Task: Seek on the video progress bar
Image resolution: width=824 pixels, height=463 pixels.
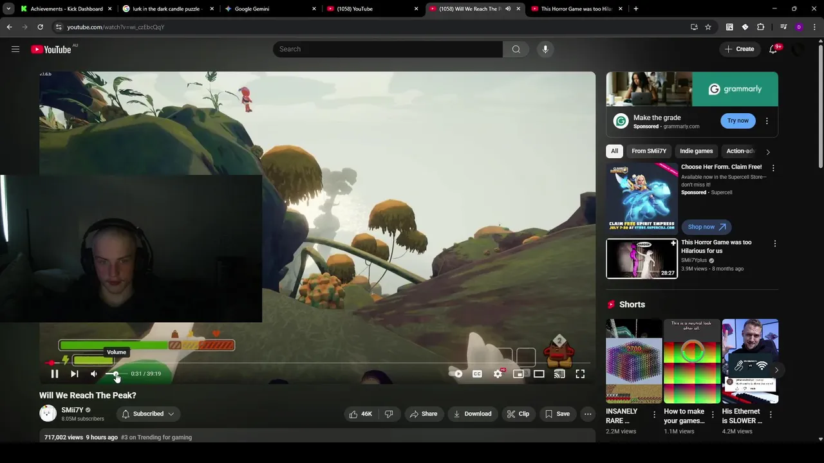Action: pos(317,363)
